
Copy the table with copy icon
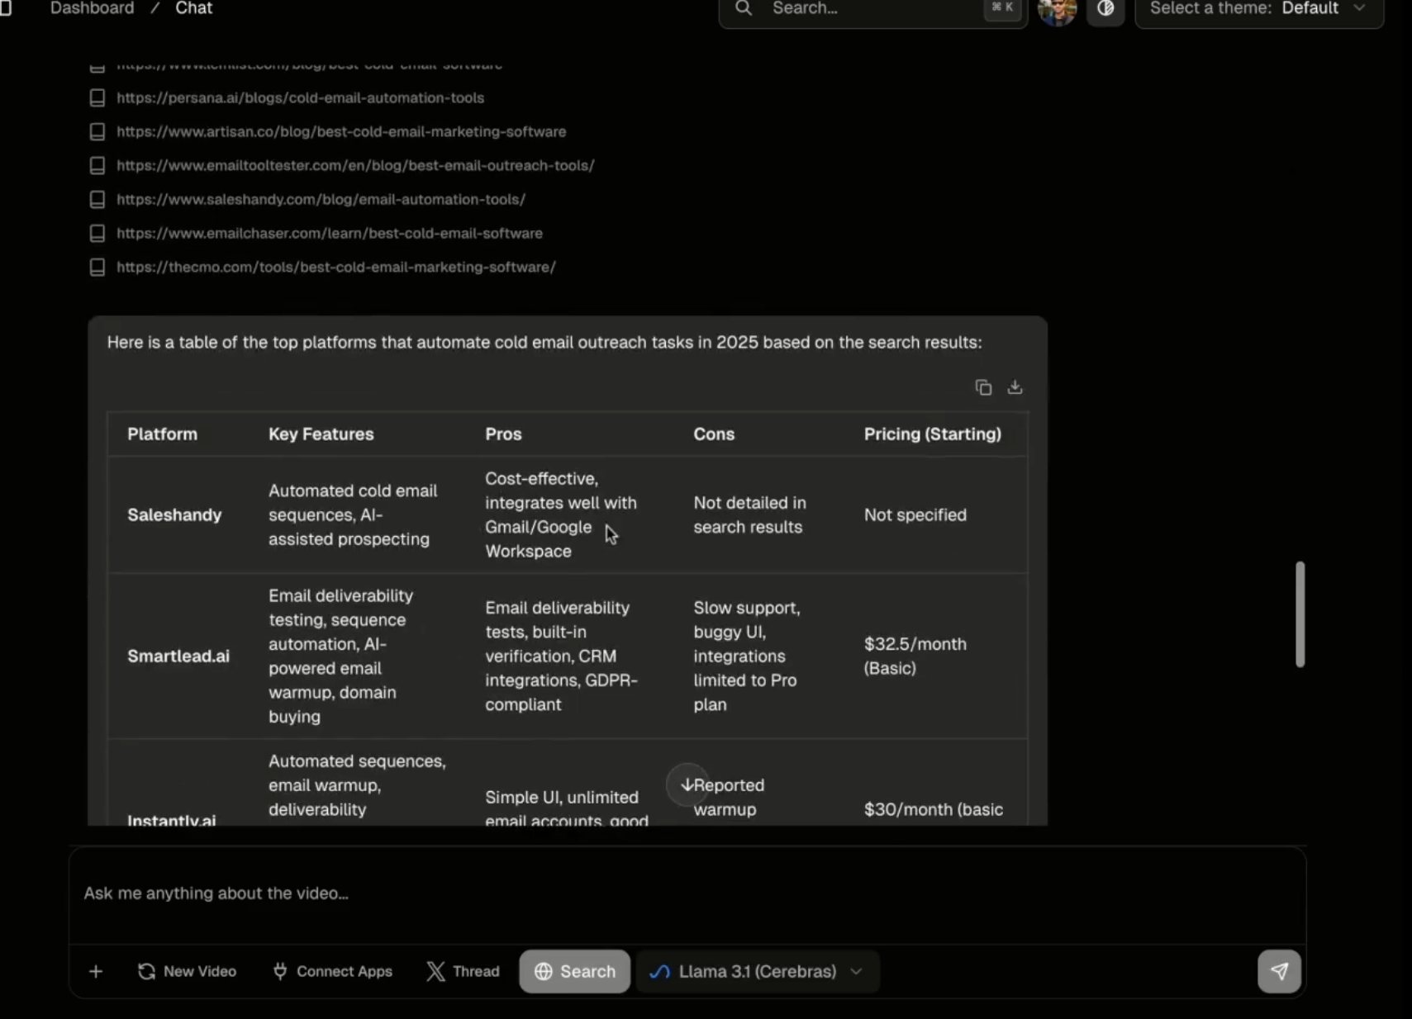(983, 387)
